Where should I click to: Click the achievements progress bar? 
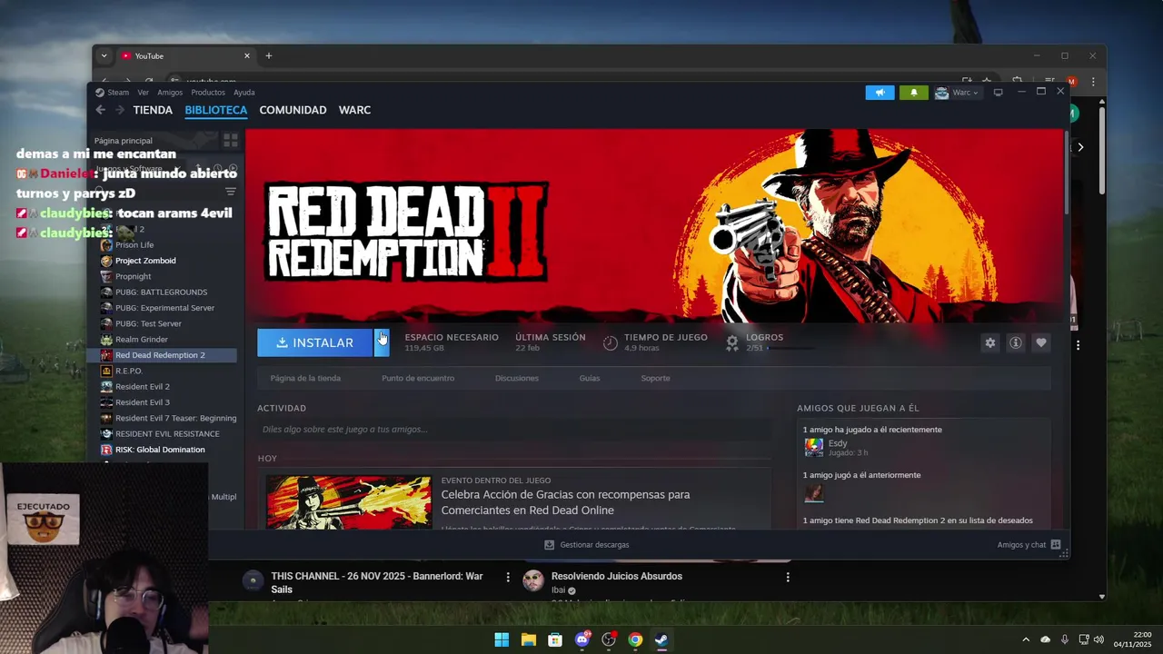coord(790,348)
